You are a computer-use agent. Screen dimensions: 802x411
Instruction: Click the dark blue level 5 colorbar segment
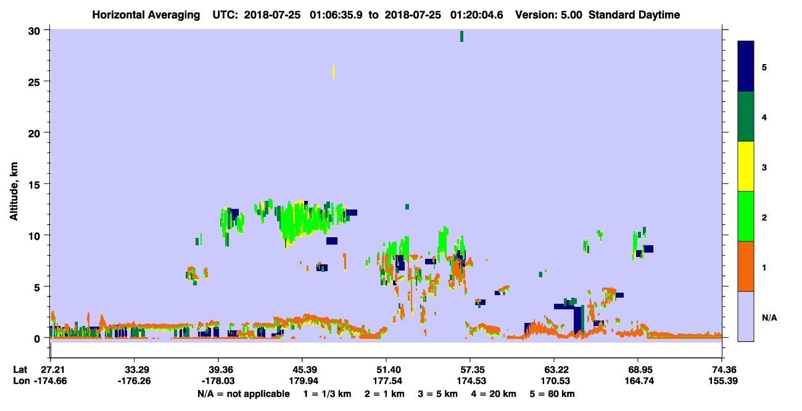(746, 67)
